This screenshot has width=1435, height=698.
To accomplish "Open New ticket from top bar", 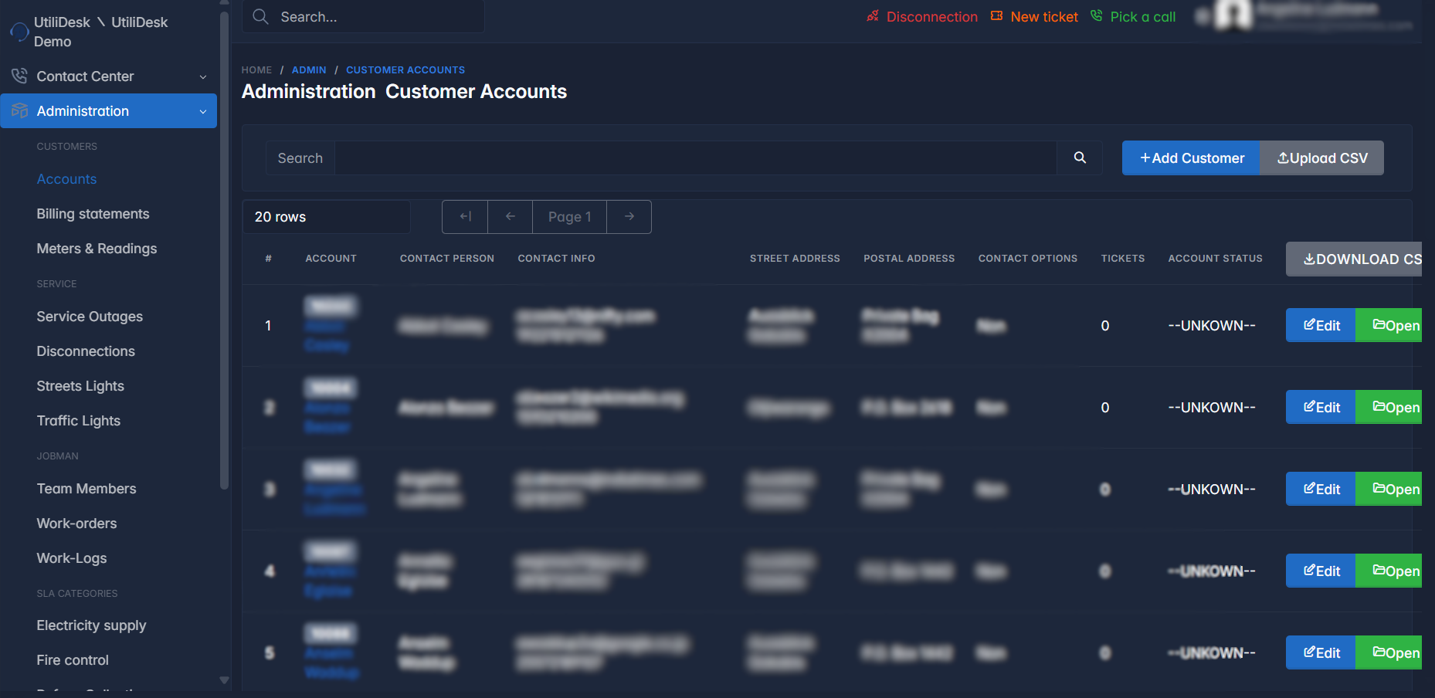I will tap(1034, 17).
